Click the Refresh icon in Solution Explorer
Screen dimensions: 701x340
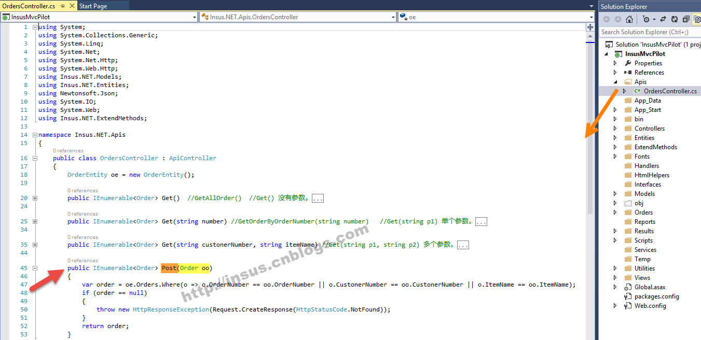(675, 19)
